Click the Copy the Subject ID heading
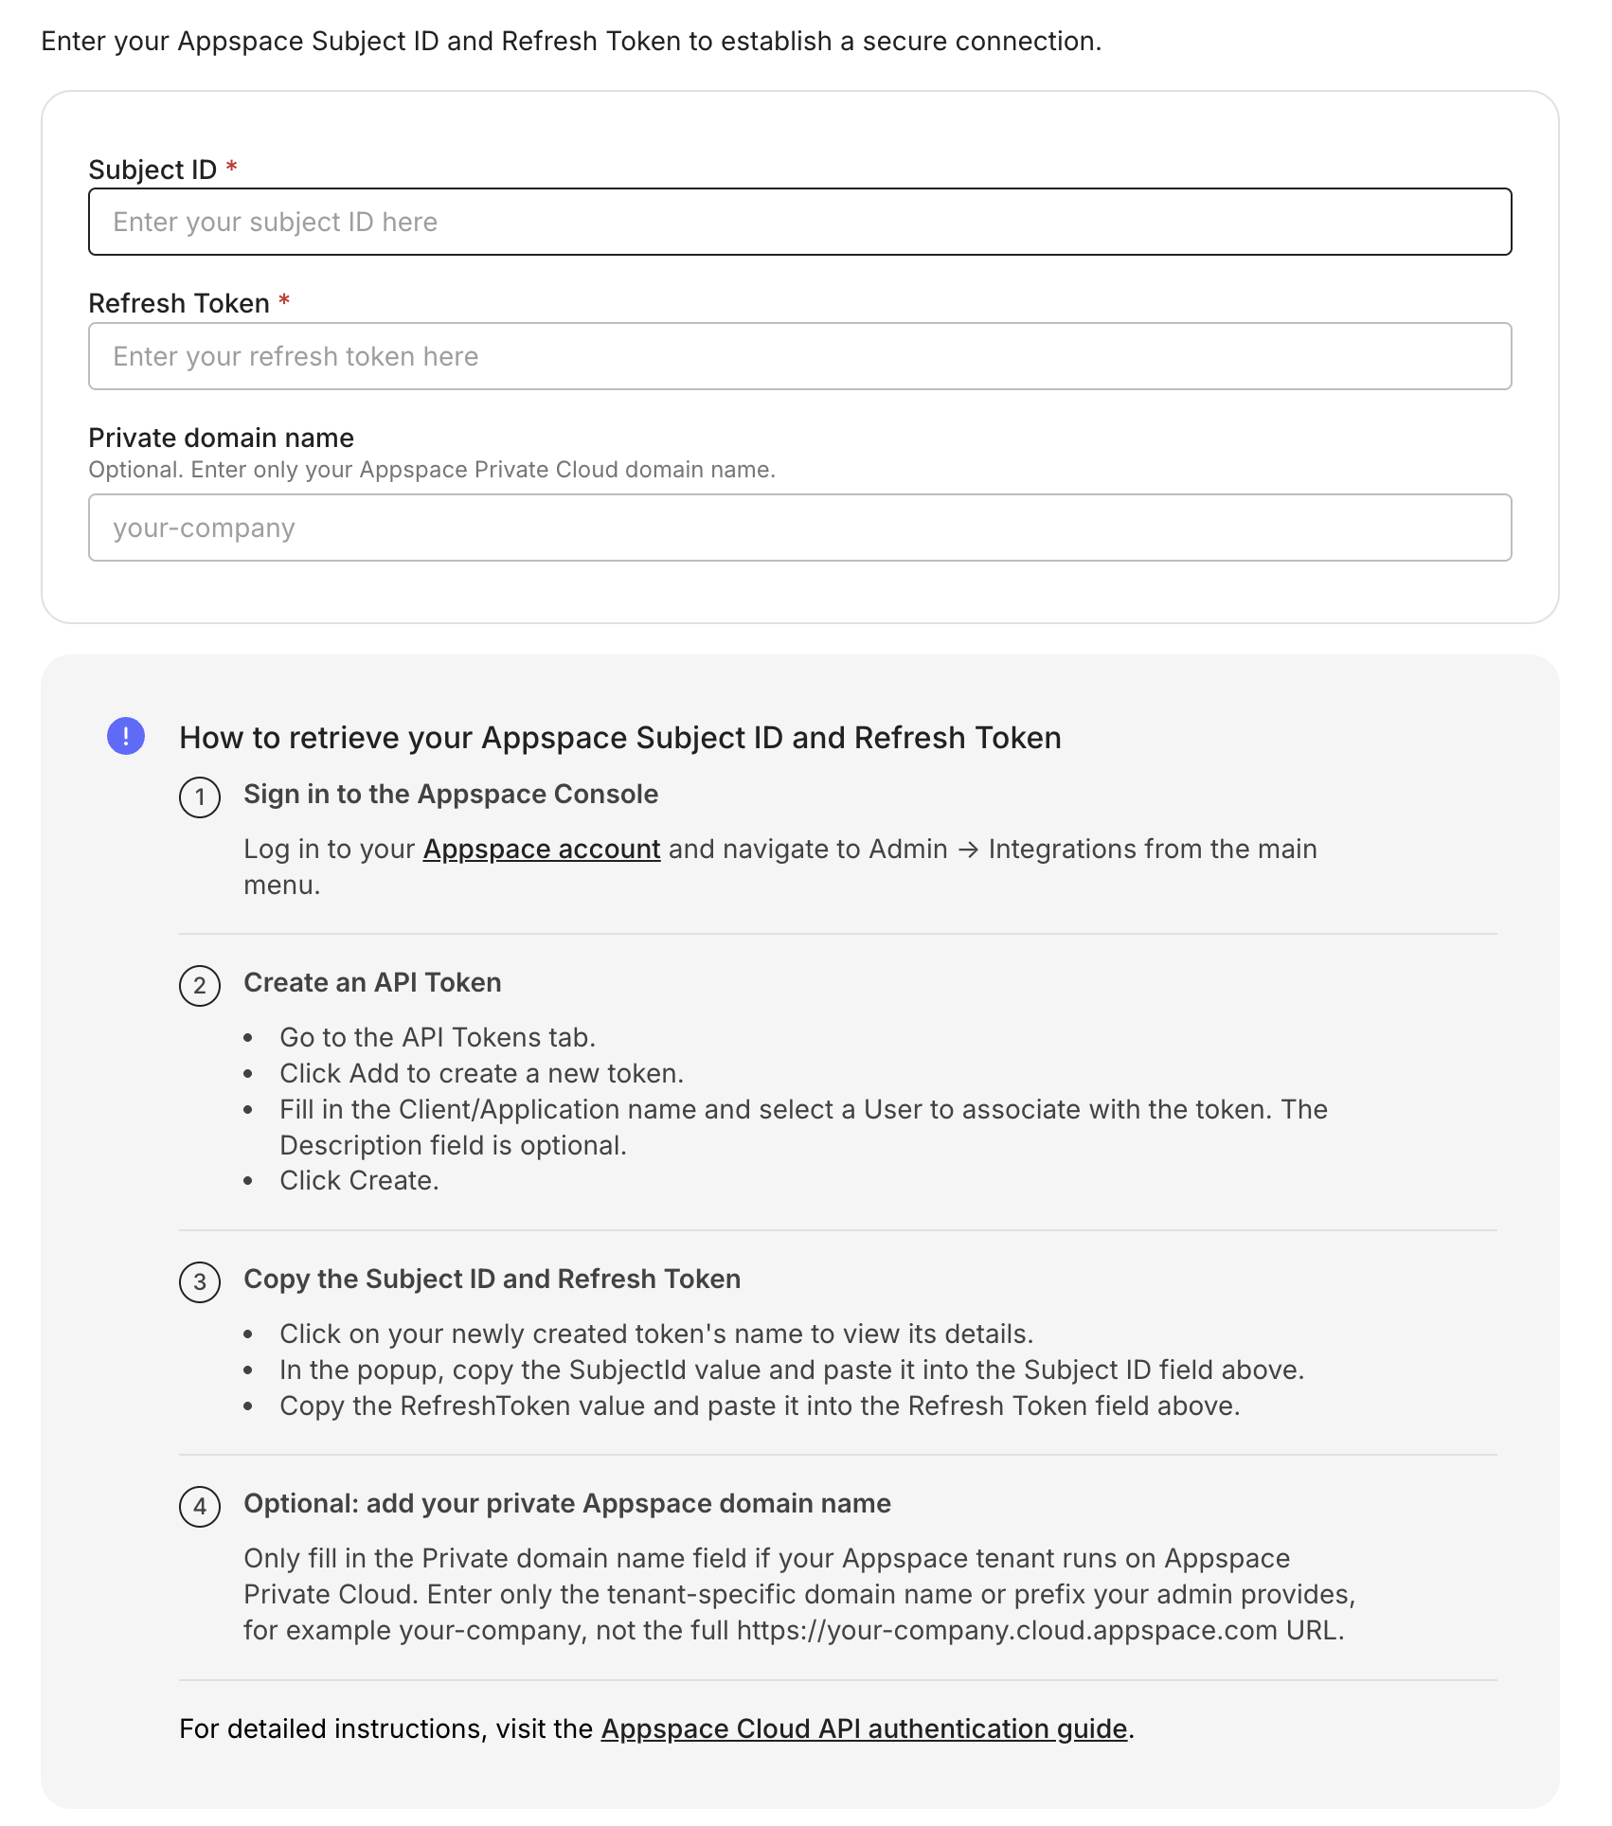The width and height of the screenshot is (1612, 1826). [493, 1280]
